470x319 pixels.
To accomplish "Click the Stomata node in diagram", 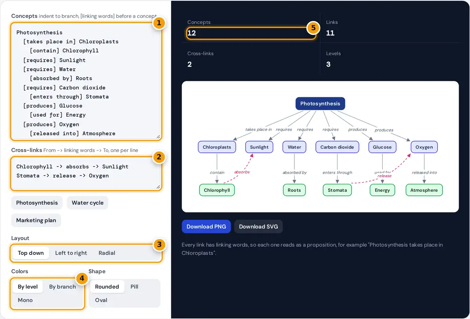I will (337, 190).
